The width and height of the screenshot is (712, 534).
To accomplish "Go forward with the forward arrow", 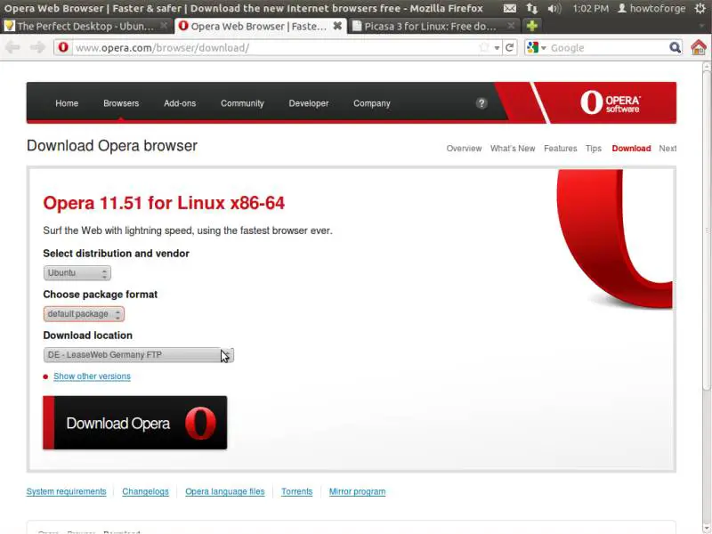I will click(x=37, y=47).
